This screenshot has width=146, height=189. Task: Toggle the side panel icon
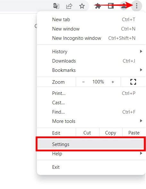111,6
